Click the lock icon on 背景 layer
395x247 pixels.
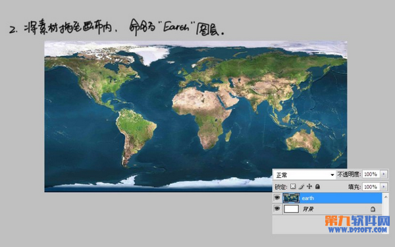(373, 209)
